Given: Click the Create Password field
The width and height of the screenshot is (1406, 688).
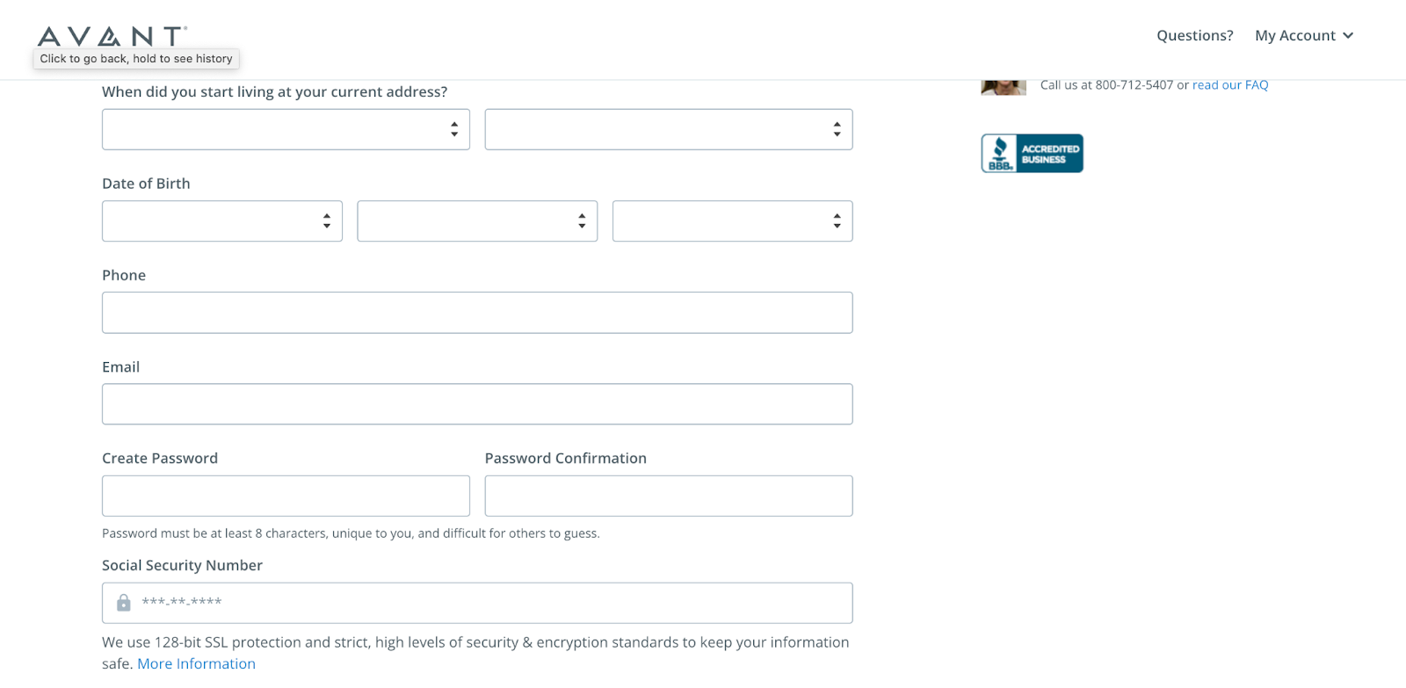Looking at the screenshot, I should click(286, 496).
